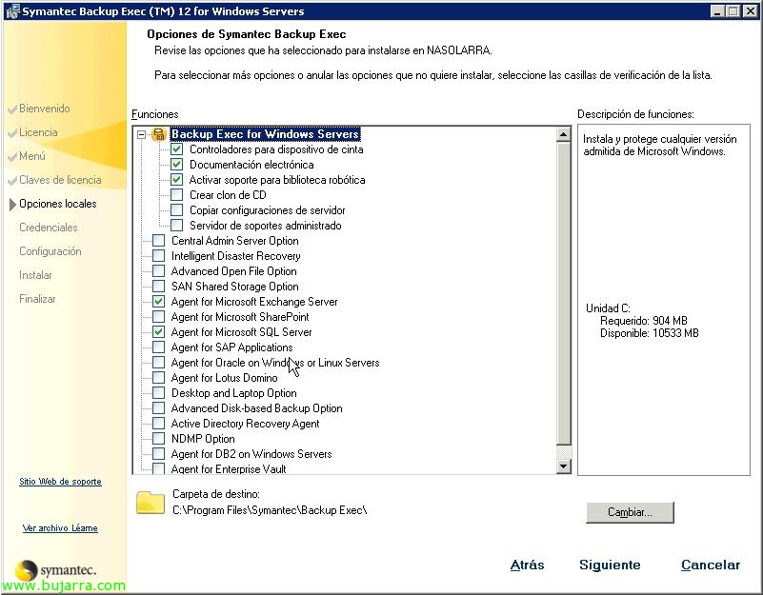Screen dimensions: 763x595
Task: Proceed with the Siguiente button
Action: [x=610, y=565]
